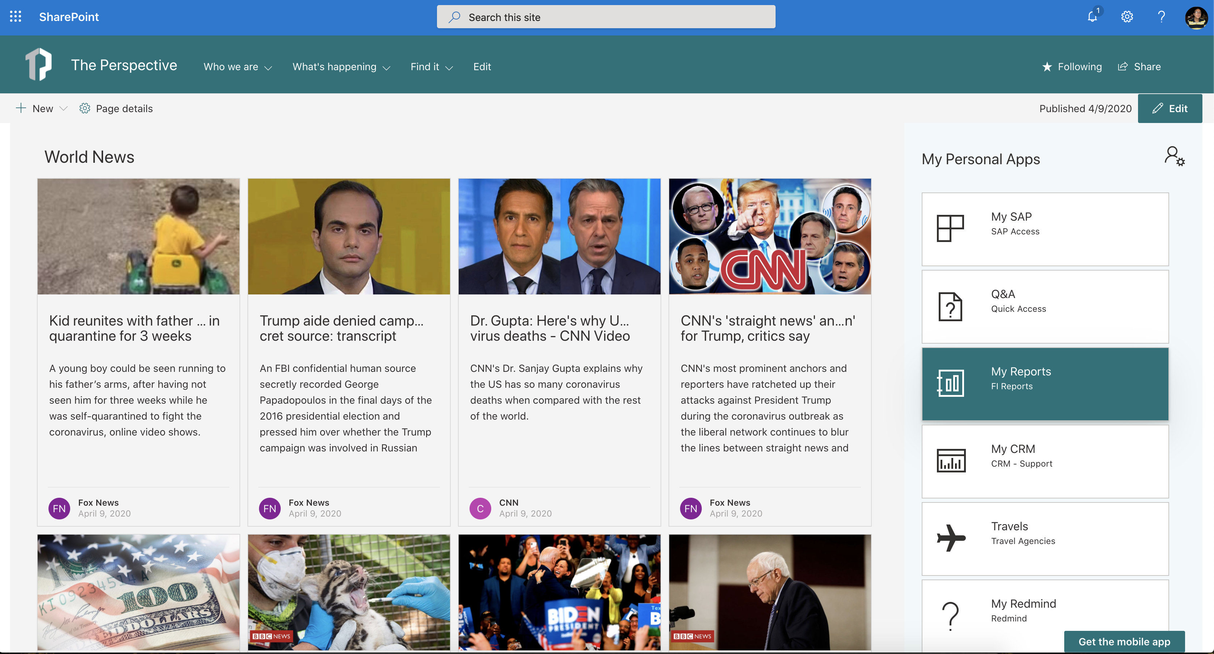Image resolution: width=1214 pixels, height=654 pixels.
Task: Click Bernie Sanders BBC News thumbnail
Action: [x=770, y=592]
